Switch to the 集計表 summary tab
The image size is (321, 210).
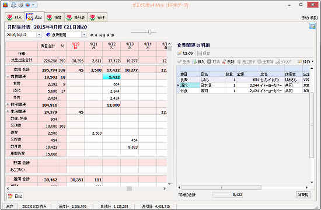click(x=76, y=17)
